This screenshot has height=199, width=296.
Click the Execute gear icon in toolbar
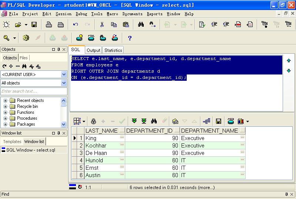tap(26, 38)
